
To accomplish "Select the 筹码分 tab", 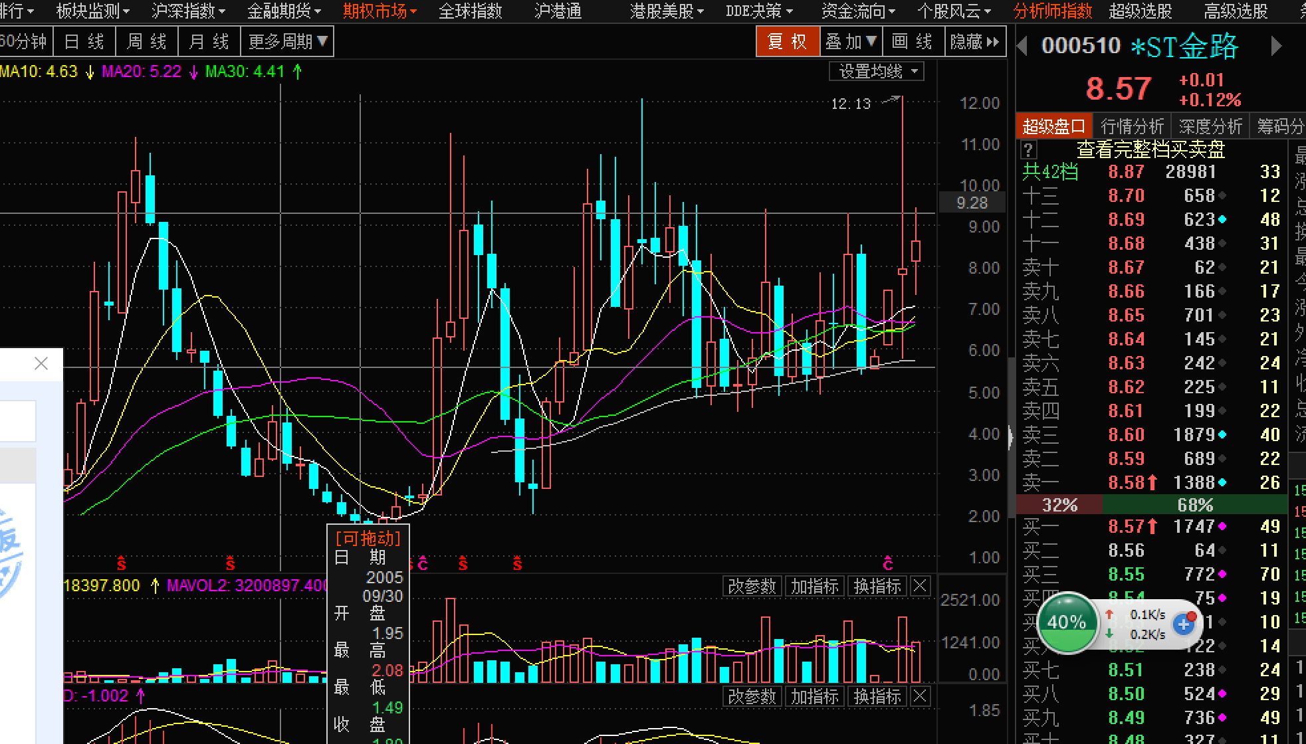I will (x=1279, y=126).
